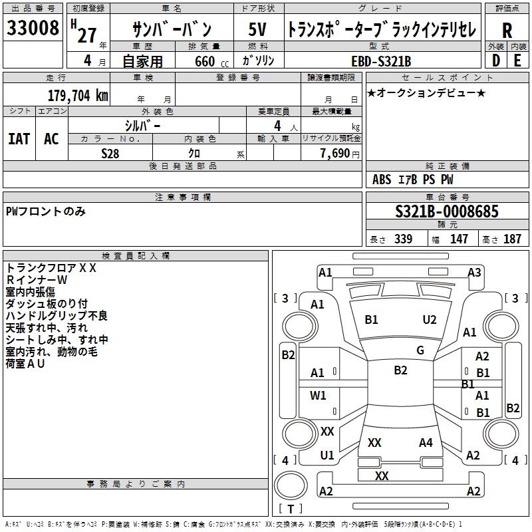This screenshot has width=532, height=532.
Task: Select the 譲渡書類期限 header
Action: (331, 78)
